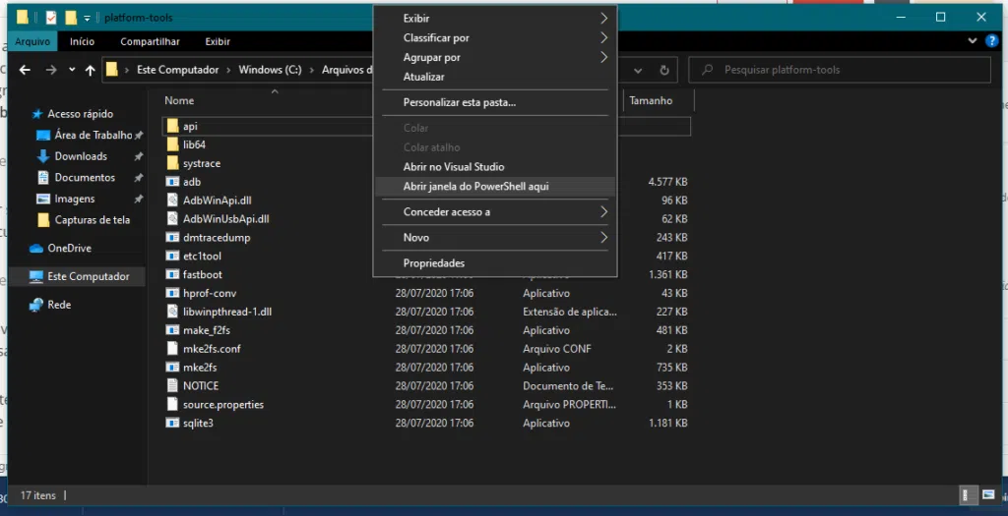Screen dimensions: 1008x516
Task: Open the Arquivo ribbon tab
Action: click(32, 41)
